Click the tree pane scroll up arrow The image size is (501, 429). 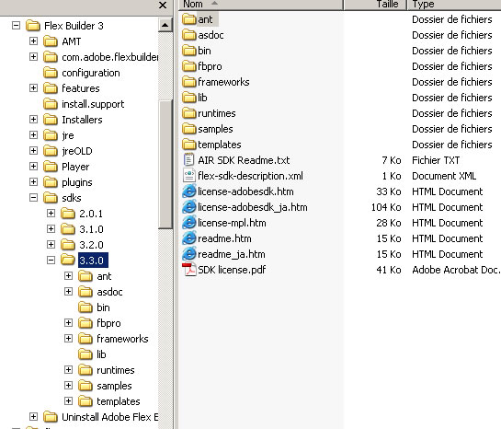point(165,25)
